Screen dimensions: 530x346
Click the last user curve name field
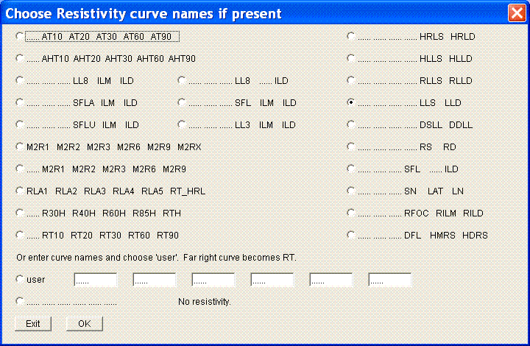pyautogui.click(x=389, y=280)
